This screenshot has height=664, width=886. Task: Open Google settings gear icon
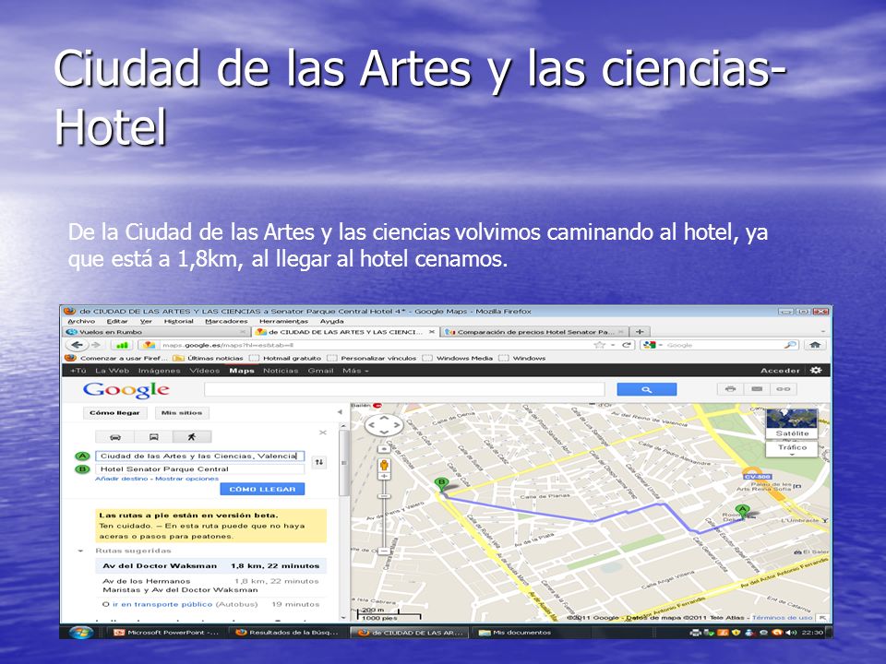[x=816, y=371]
